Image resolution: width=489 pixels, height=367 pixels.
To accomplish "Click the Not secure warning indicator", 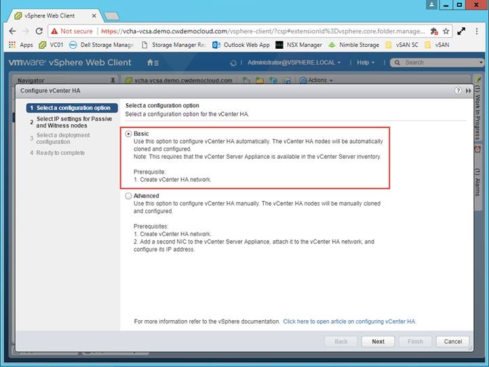I will (x=72, y=31).
